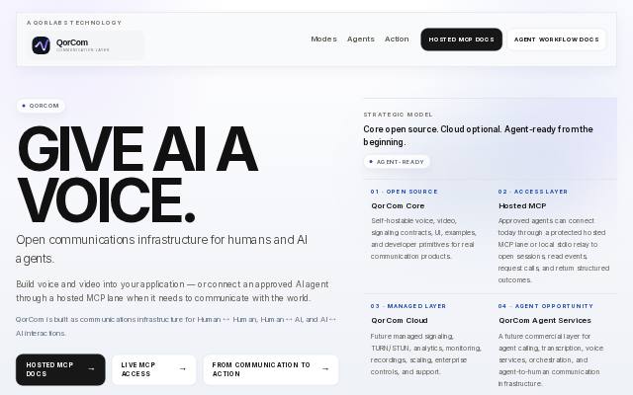
Task: Open the Modes nav item
Action: click(323, 39)
